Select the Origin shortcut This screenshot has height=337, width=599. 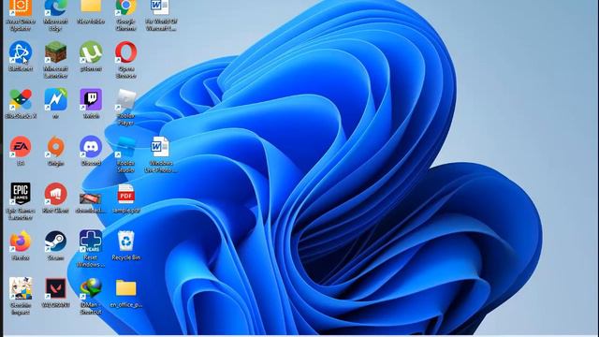(56, 147)
